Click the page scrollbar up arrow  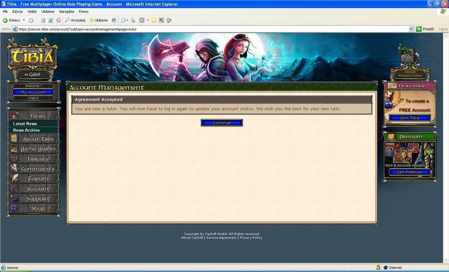pyautogui.click(x=445, y=36)
